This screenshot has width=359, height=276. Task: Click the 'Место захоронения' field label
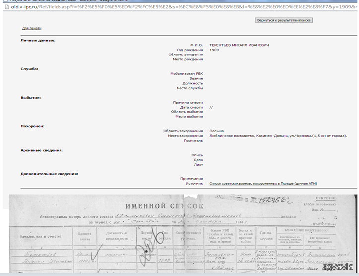click(185, 136)
